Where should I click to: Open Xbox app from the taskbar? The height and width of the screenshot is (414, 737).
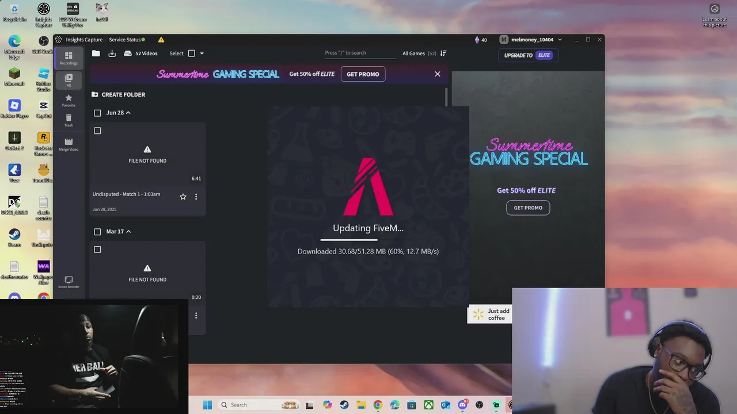(428, 405)
